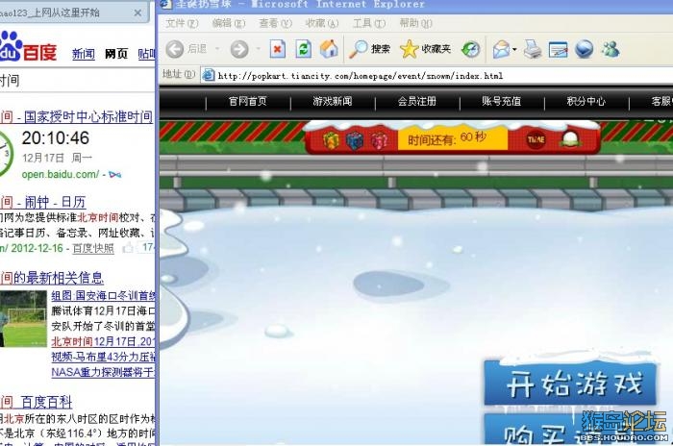Click the address bar URL field
The image size is (673, 446).
tap(437, 76)
